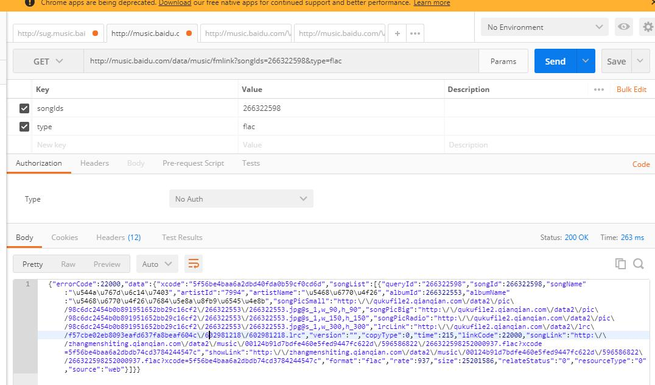
Task: Click the search response magnifier icon
Action: [639, 263]
